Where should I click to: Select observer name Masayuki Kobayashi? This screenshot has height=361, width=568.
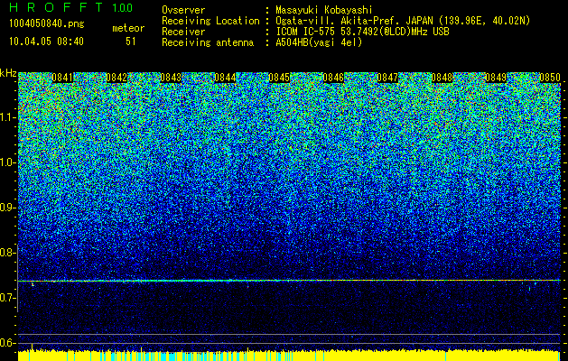[323, 10]
